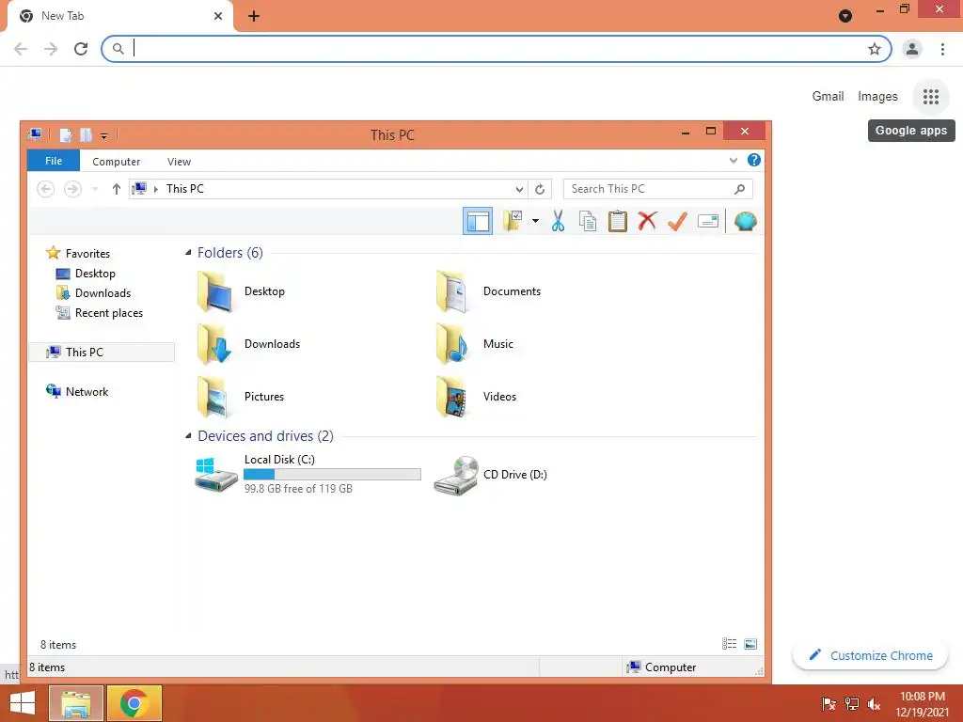Screen dimensions: 963x722
Task: Open a new Chrome tab
Action: click(x=254, y=16)
